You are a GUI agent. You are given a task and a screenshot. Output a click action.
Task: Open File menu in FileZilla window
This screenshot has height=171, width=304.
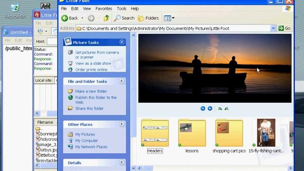click(38, 23)
